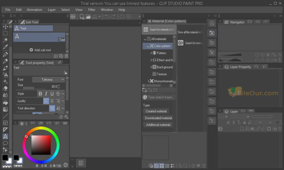Select the Figure line tool
This screenshot has width=284, height=170.
(x=6, y=116)
